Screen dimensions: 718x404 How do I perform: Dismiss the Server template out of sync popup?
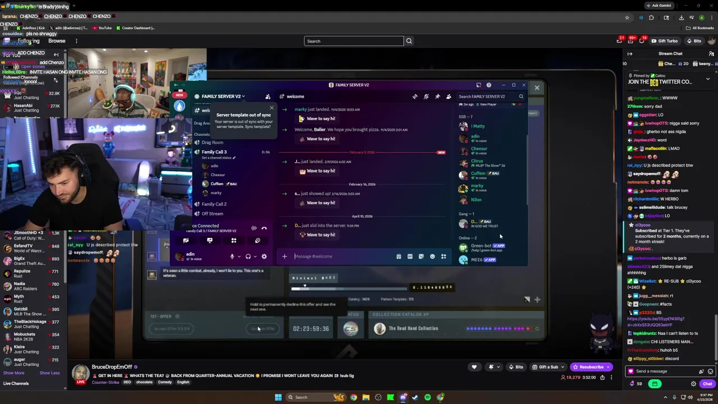click(x=272, y=108)
